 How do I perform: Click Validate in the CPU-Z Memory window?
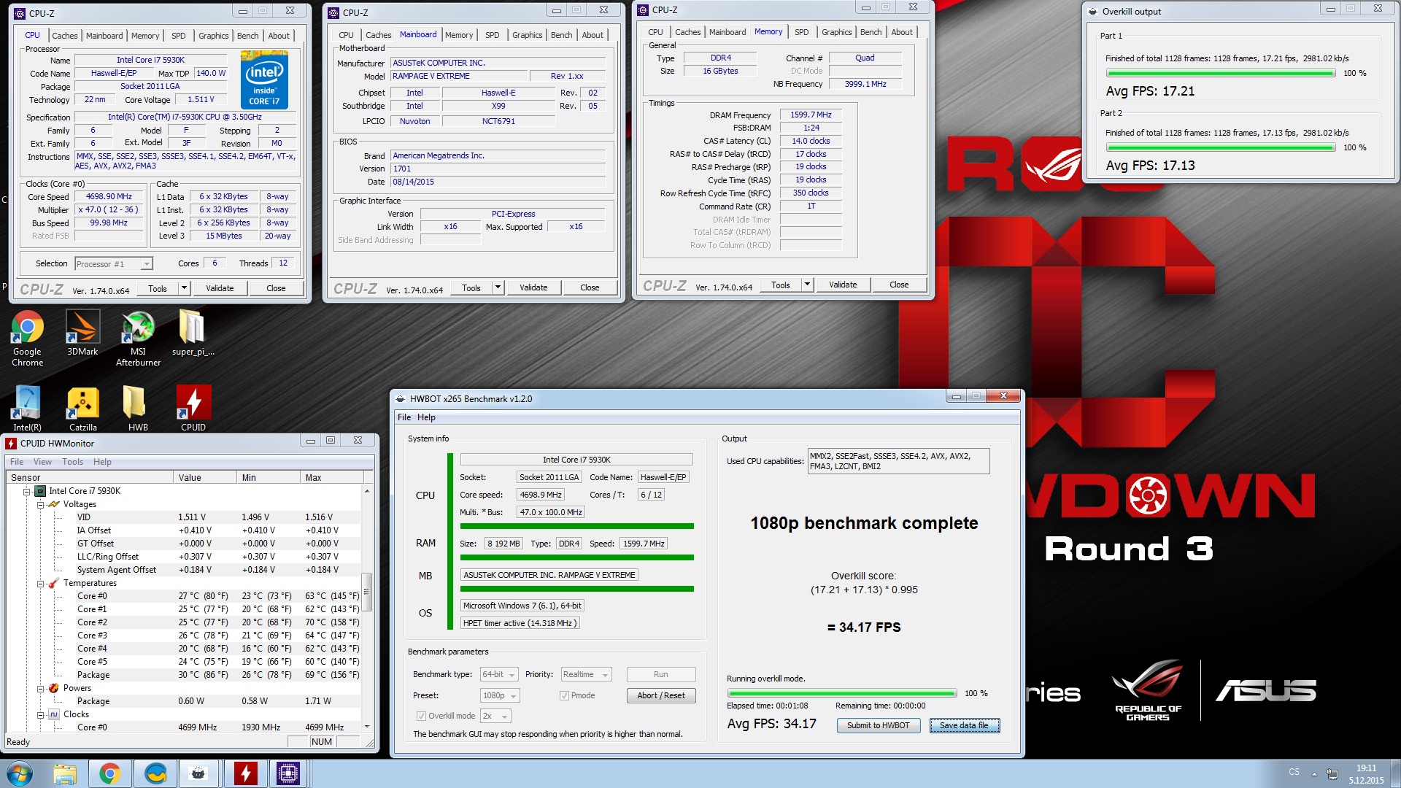[x=843, y=285]
